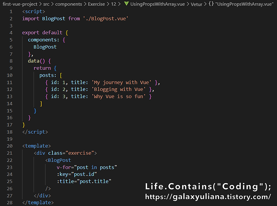Click the 12 folder breadcrumb

[114, 4]
